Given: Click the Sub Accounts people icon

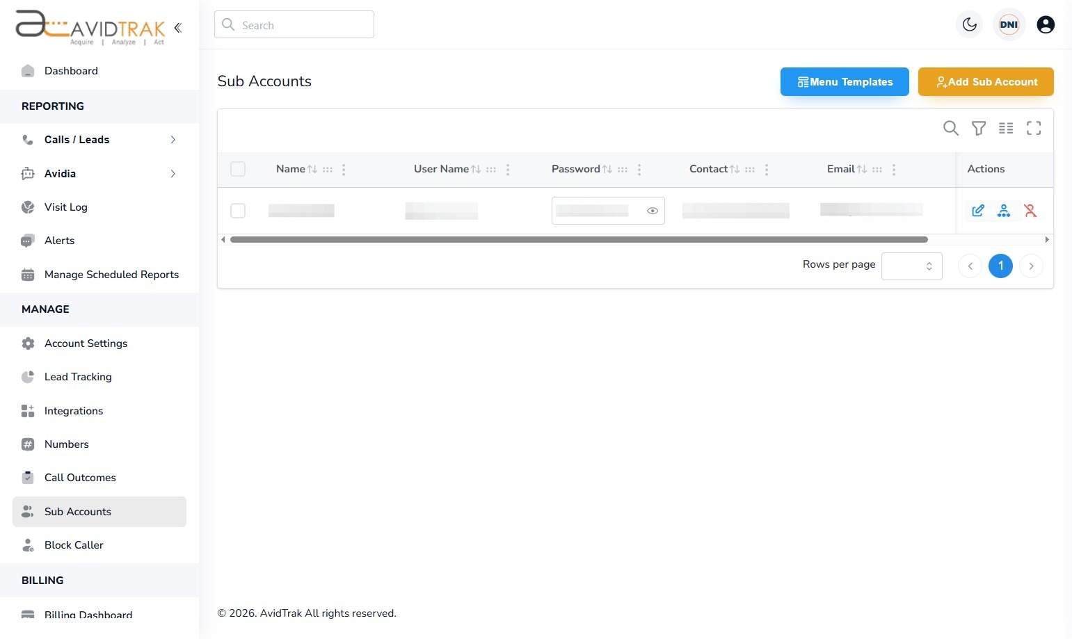Looking at the screenshot, I should click(28, 512).
